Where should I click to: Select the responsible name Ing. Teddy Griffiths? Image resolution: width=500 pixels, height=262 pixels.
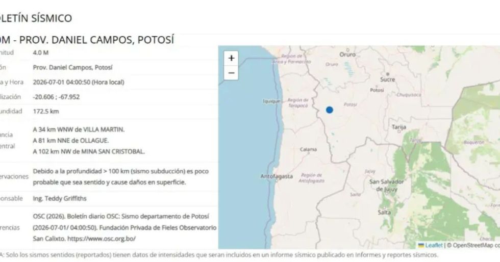60,198
